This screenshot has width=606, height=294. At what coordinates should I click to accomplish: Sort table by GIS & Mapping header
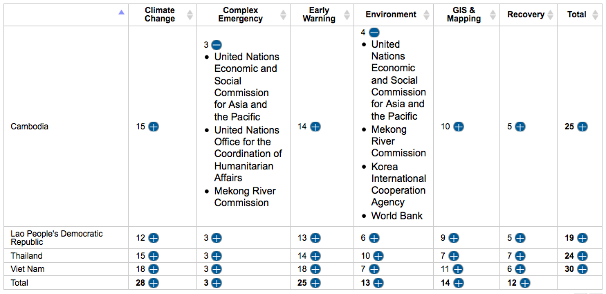click(x=463, y=15)
